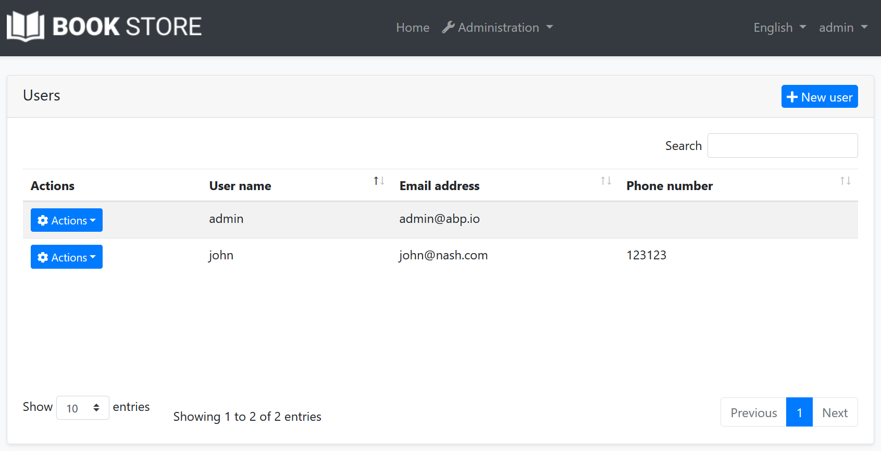Open the admin account dropdown
This screenshot has height=451, width=881.
click(x=842, y=28)
